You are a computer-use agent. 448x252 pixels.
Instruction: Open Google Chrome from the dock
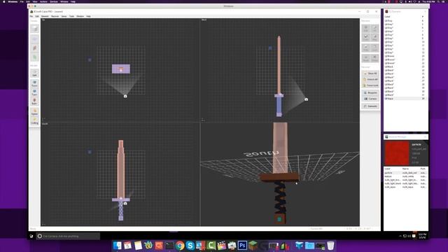coord(180,246)
